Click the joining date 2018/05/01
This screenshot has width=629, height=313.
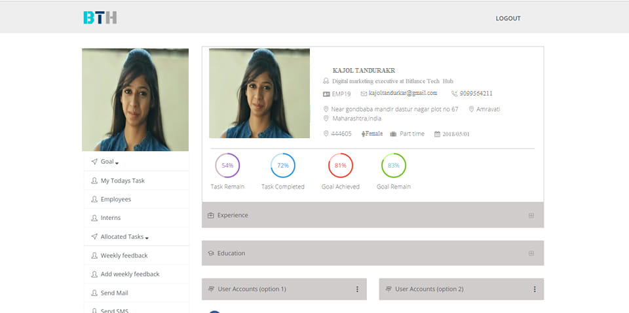[x=456, y=134]
